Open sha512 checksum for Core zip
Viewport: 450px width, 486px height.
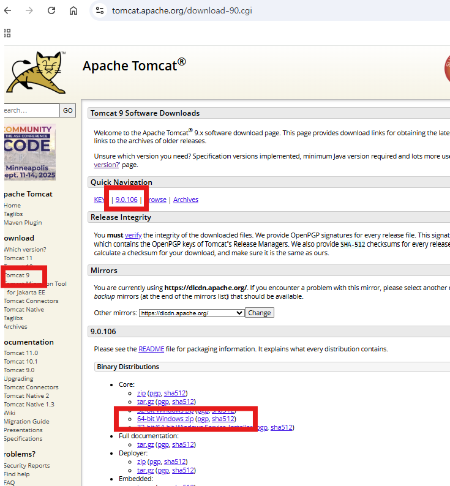pos(174,393)
